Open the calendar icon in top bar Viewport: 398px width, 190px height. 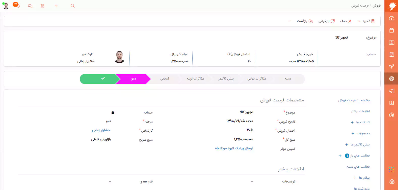coord(42,6)
